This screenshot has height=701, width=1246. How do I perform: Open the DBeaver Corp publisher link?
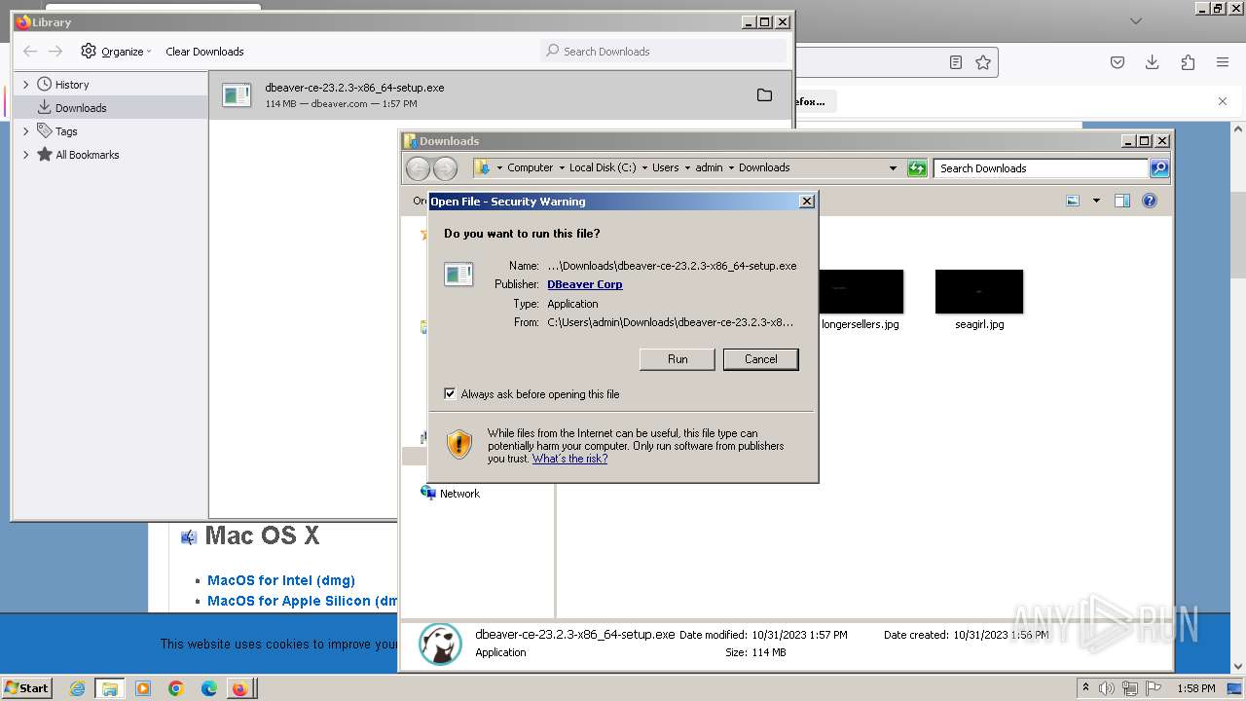(584, 284)
